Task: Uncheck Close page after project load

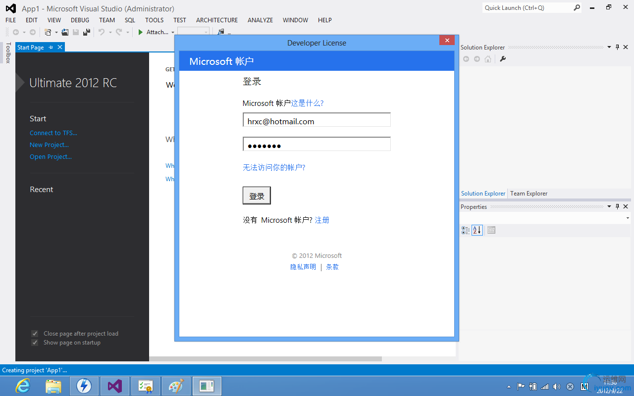Action: tap(35, 333)
